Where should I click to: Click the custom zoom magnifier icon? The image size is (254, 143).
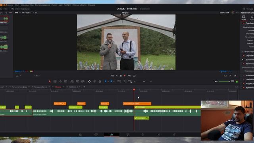click(130, 81)
